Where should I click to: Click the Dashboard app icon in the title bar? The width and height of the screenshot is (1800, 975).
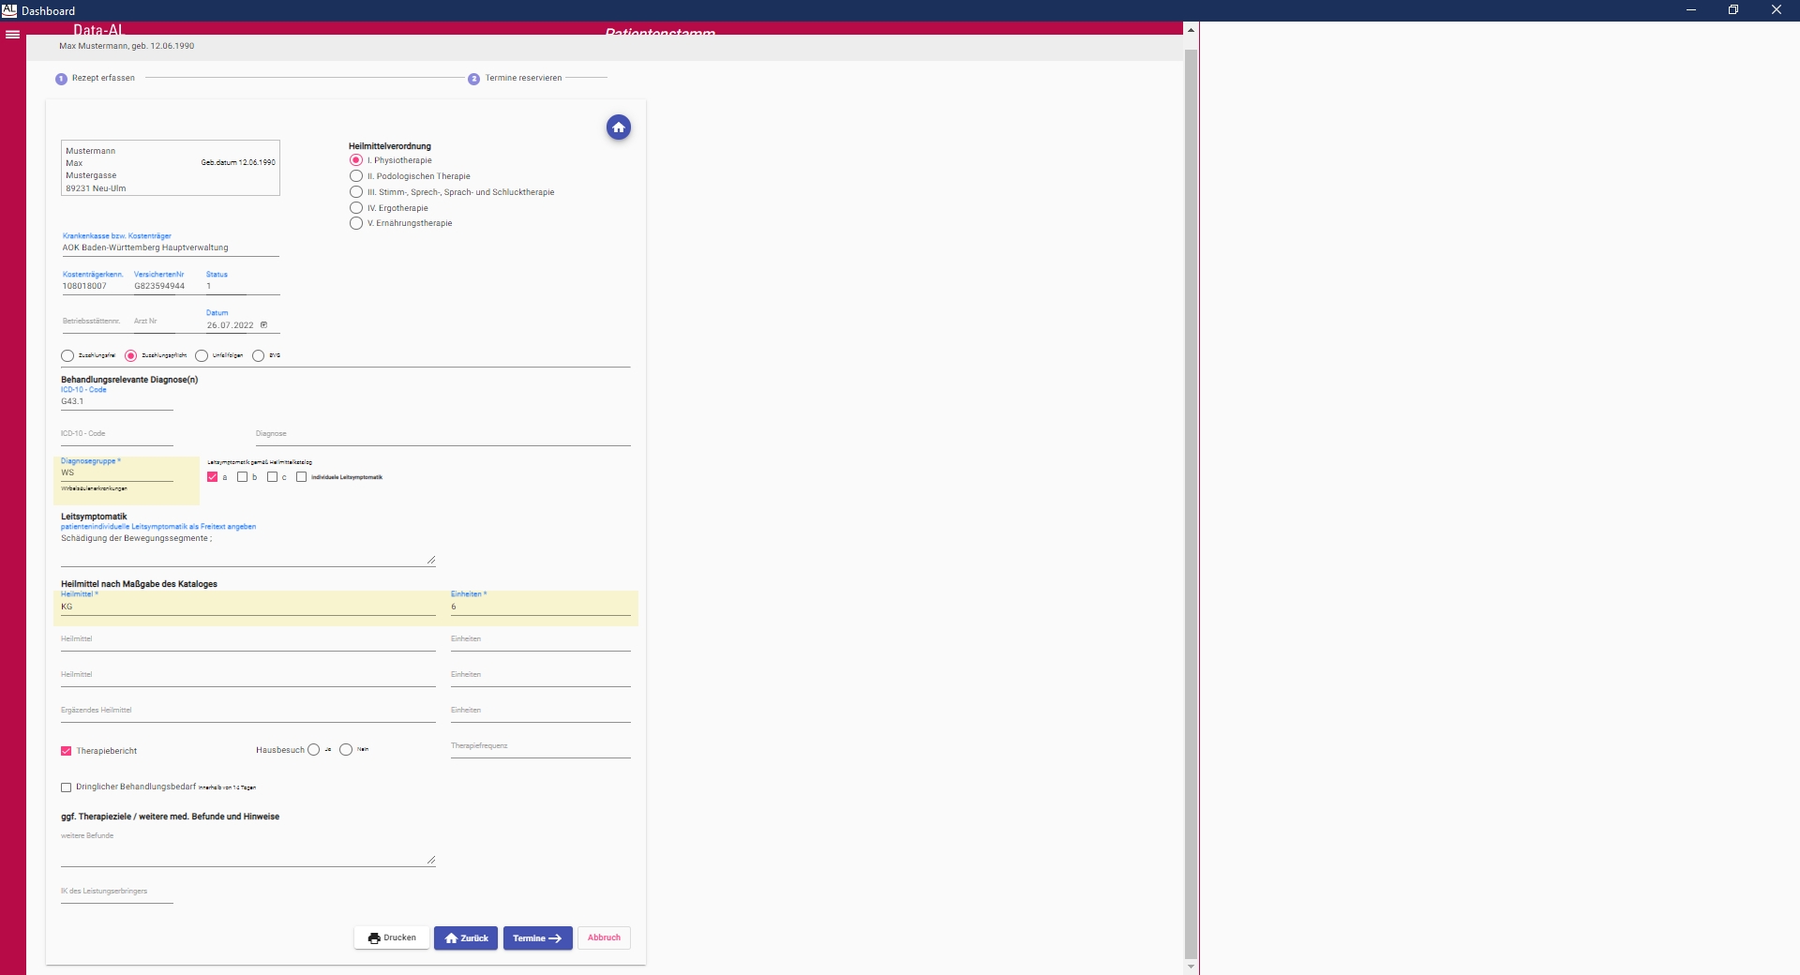coord(9,10)
